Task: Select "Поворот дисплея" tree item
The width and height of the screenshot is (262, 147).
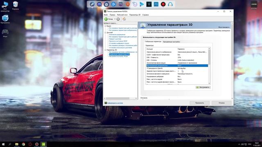Action: (115, 39)
